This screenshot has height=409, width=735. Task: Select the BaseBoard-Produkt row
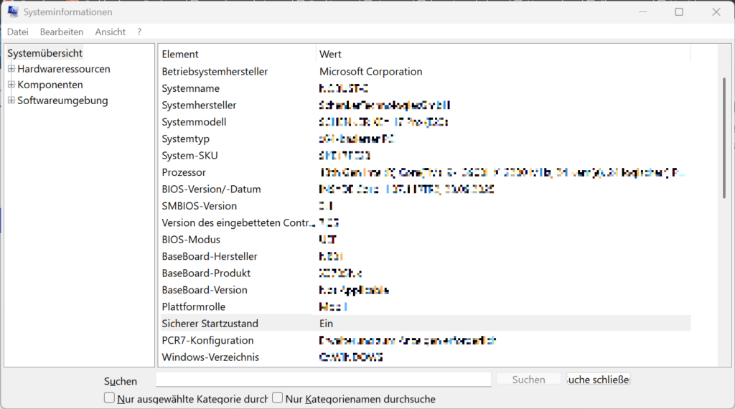pyautogui.click(x=425, y=273)
